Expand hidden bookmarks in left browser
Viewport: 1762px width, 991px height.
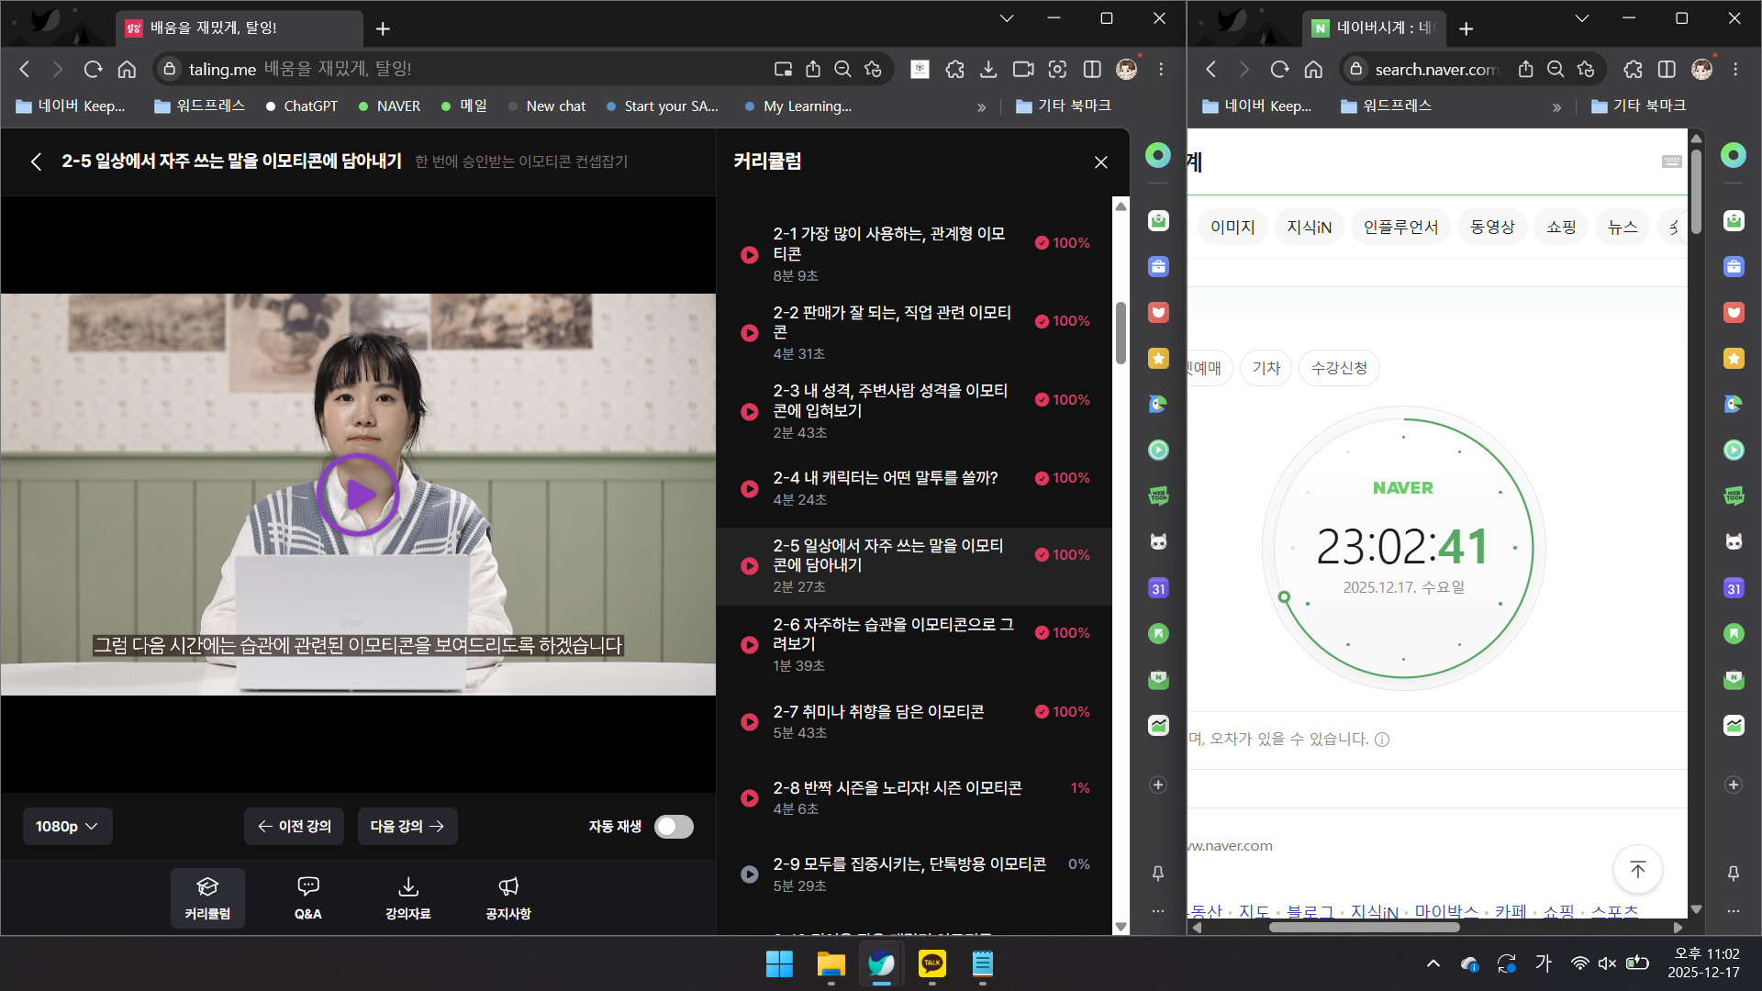pyautogui.click(x=981, y=106)
